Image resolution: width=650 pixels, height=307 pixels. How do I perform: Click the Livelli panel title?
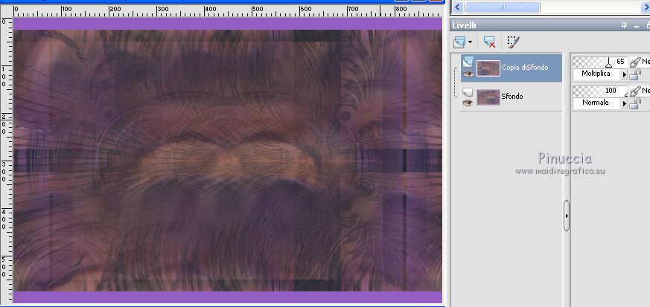[465, 25]
